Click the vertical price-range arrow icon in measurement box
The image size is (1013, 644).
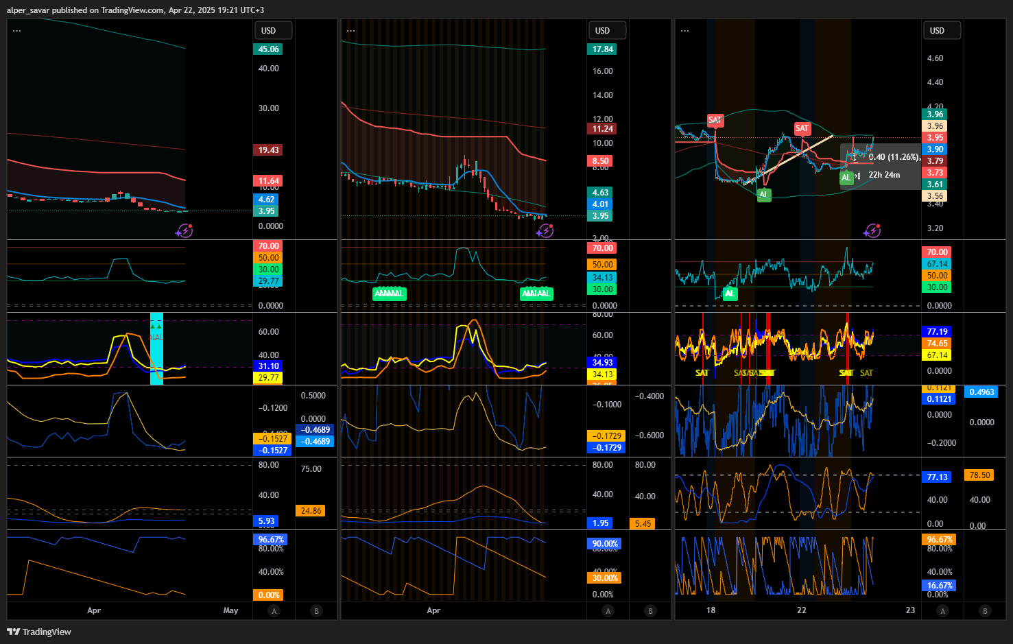click(x=854, y=158)
